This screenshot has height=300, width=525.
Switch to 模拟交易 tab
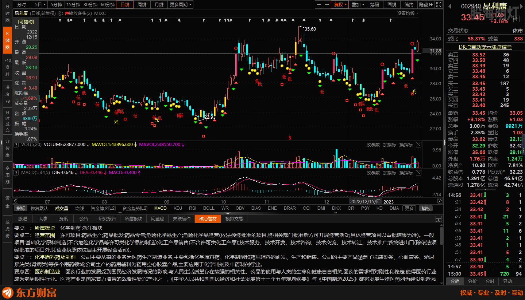pos(234,219)
